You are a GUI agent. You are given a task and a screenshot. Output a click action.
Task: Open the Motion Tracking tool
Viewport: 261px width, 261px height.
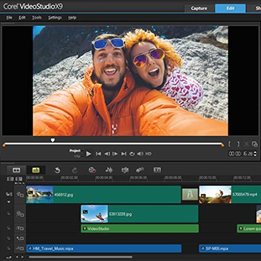[x=140, y=170]
